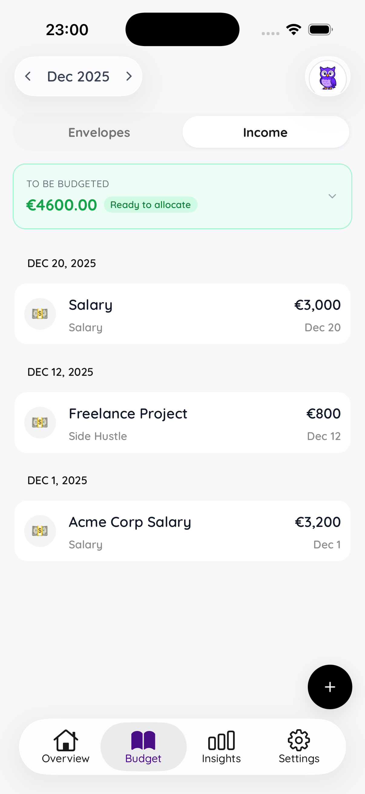The image size is (365, 794).
Task: Select the Budget book tab
Action: point(143,746)
